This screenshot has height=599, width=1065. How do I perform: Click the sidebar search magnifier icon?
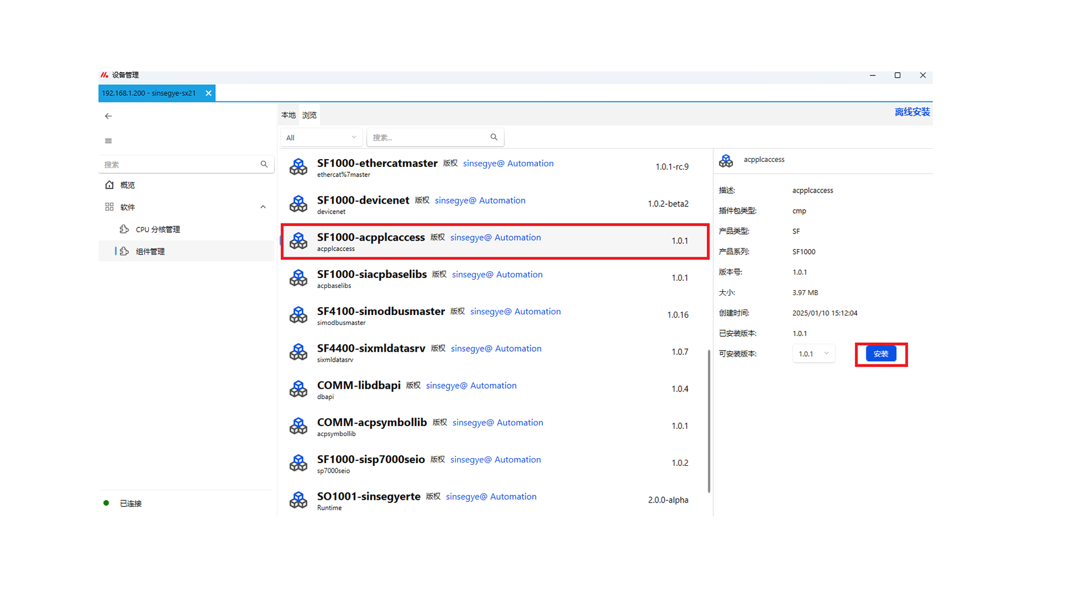click(264, 164)
